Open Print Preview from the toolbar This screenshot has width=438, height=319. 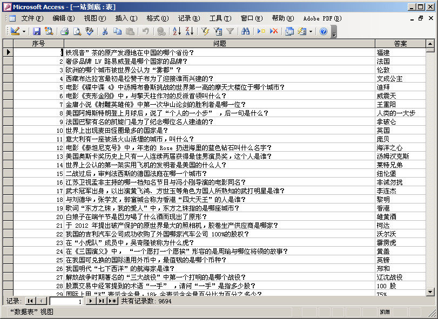tap(77, 31)
